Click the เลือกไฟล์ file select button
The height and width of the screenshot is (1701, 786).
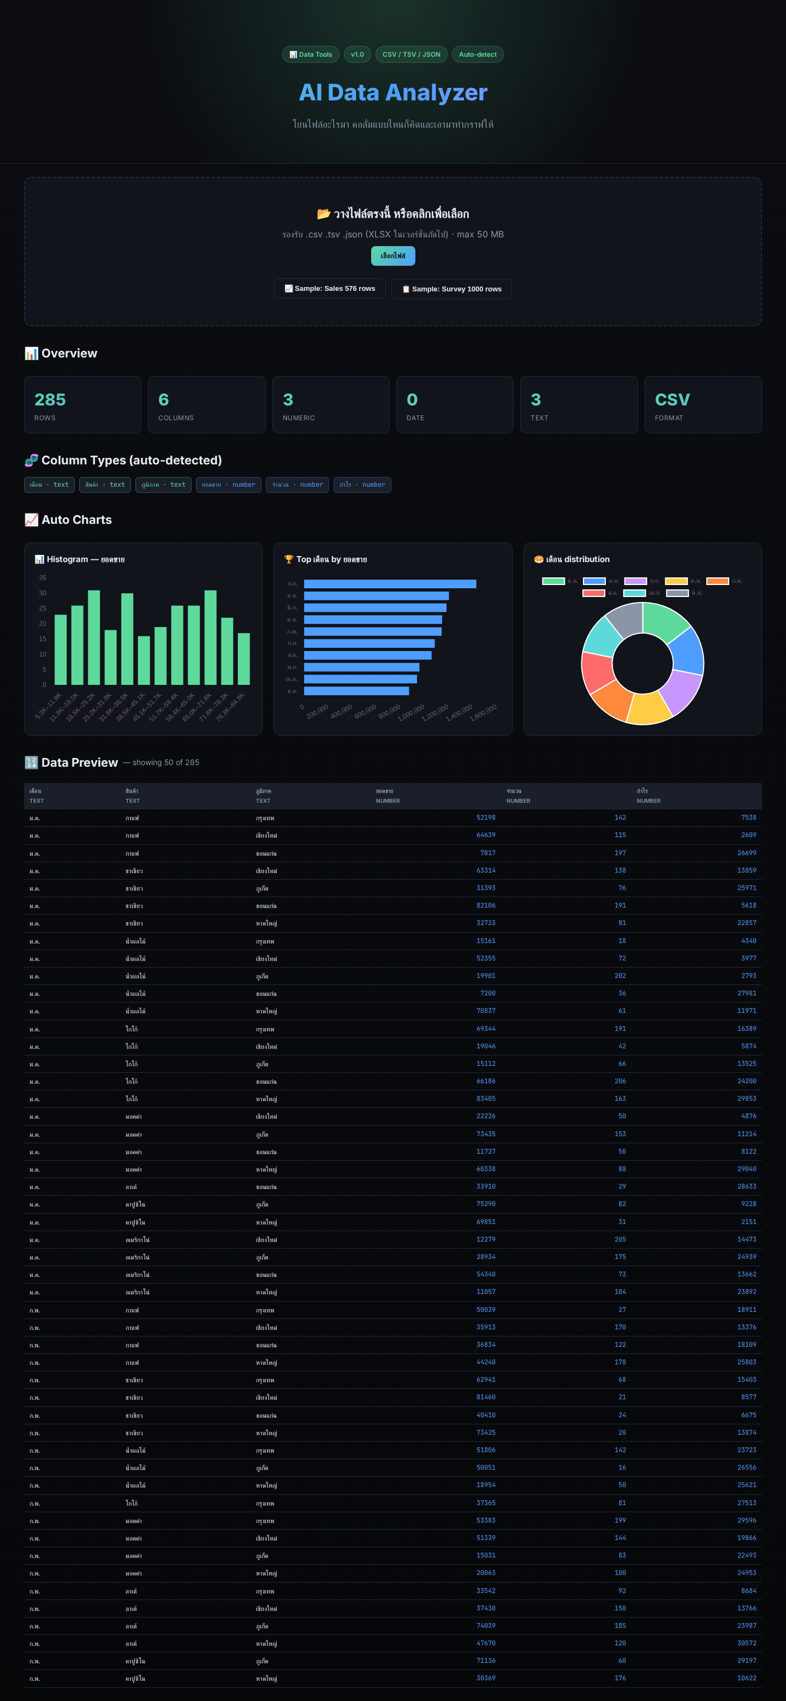pos(393,255)
